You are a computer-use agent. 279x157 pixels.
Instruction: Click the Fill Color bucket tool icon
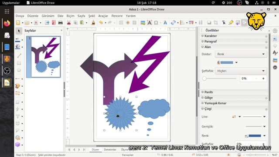(x=17, y=47)
